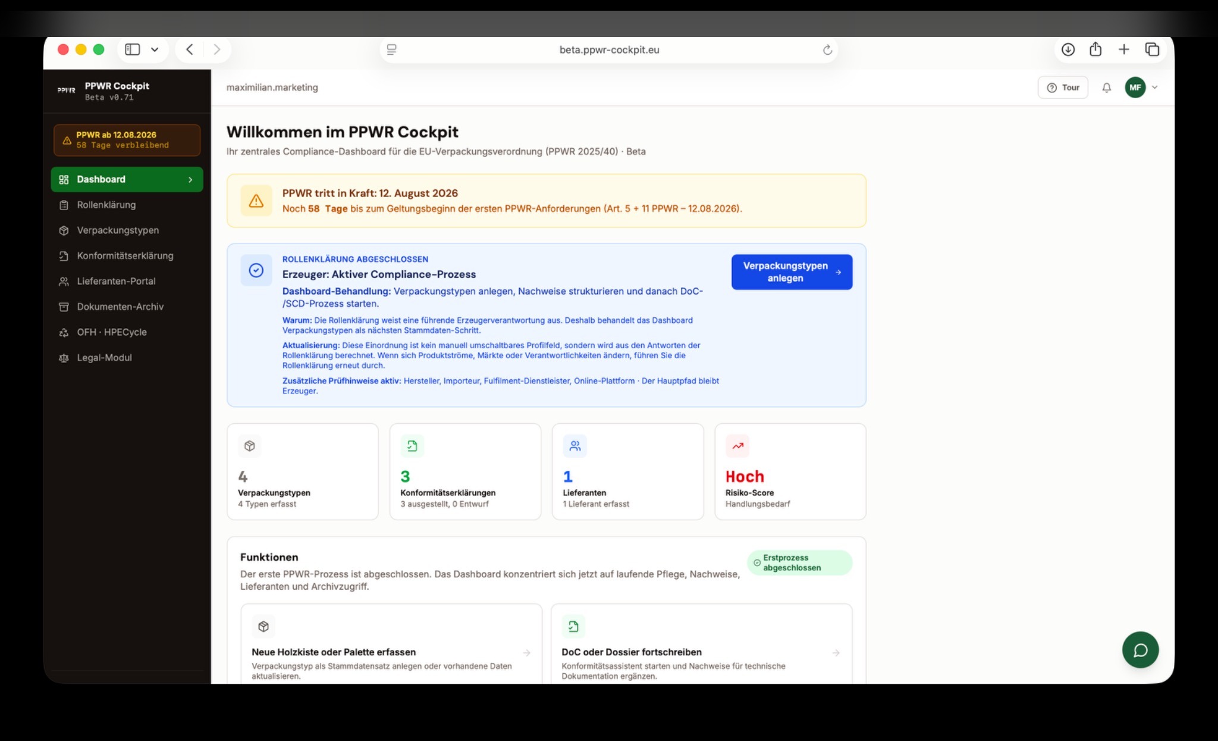Open Neue Holzkiste oder Palette erfassen
The width and height of the screenshot is (1218, 741).
391,644
